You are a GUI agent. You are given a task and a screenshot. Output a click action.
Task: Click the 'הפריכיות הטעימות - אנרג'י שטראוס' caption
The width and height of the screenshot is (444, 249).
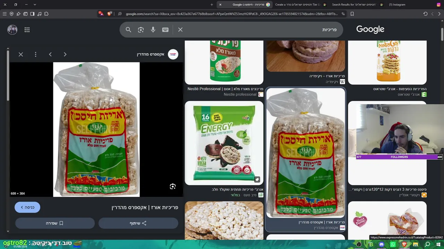click(400, 89)
